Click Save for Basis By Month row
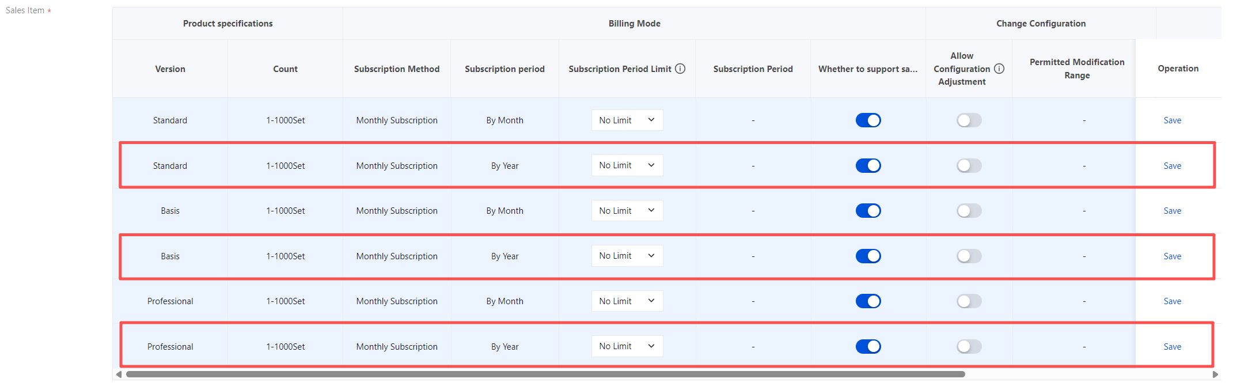 (x=1172, y=211)
